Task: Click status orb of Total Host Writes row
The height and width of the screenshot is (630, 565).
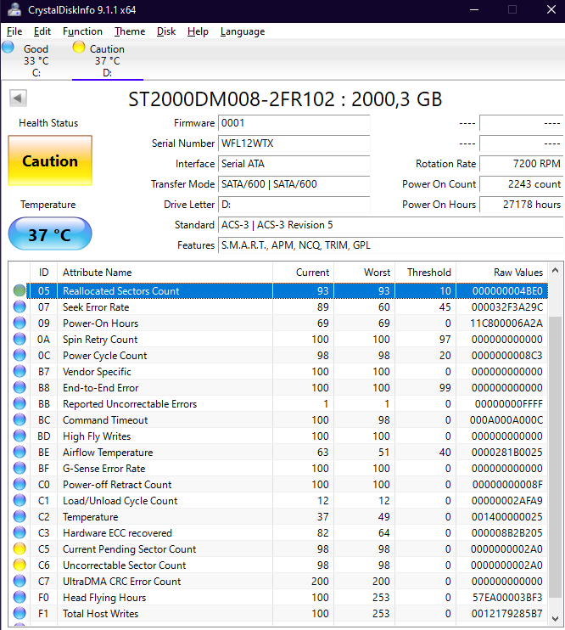Action: click(x=20, y=613)
